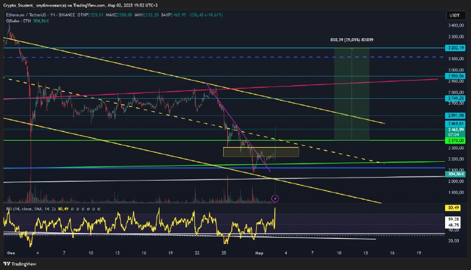471x270 pixels.
Task: Click the green 2 370,00 price label
Action: pos(455,141)
